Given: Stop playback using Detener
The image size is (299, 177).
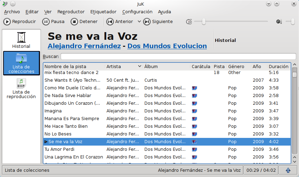Looking at the screenshot, I should pyautogui.click(x=84, y=22).
